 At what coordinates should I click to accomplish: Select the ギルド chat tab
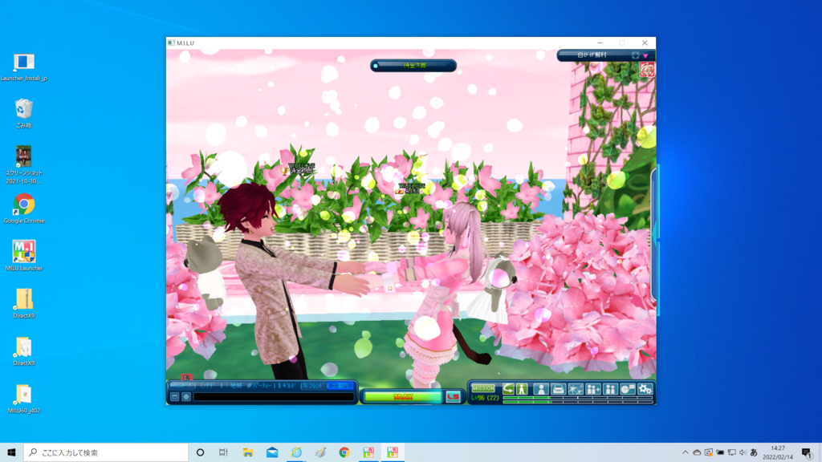287,386
